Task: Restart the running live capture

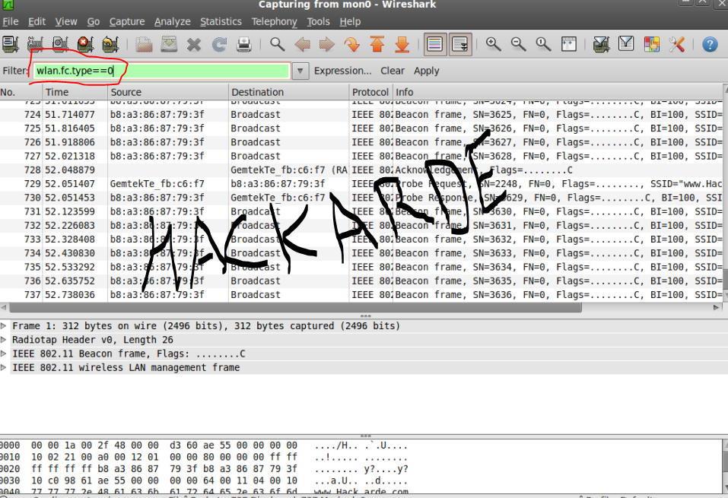Action: point(110,44)
